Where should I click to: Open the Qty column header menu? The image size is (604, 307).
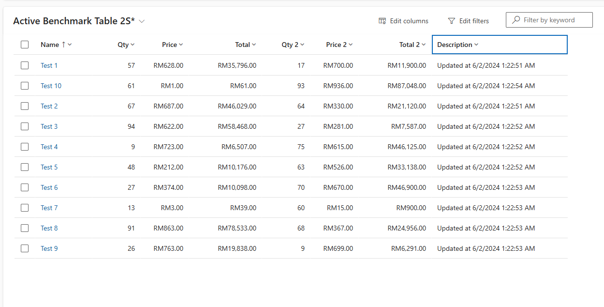(126, 45)
